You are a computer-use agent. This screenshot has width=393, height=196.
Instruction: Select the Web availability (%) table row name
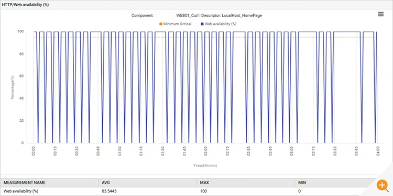(x=21, y=191)
